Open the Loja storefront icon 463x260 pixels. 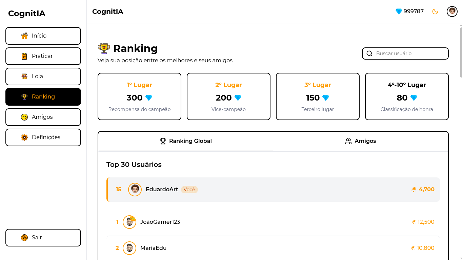(24, 76)
